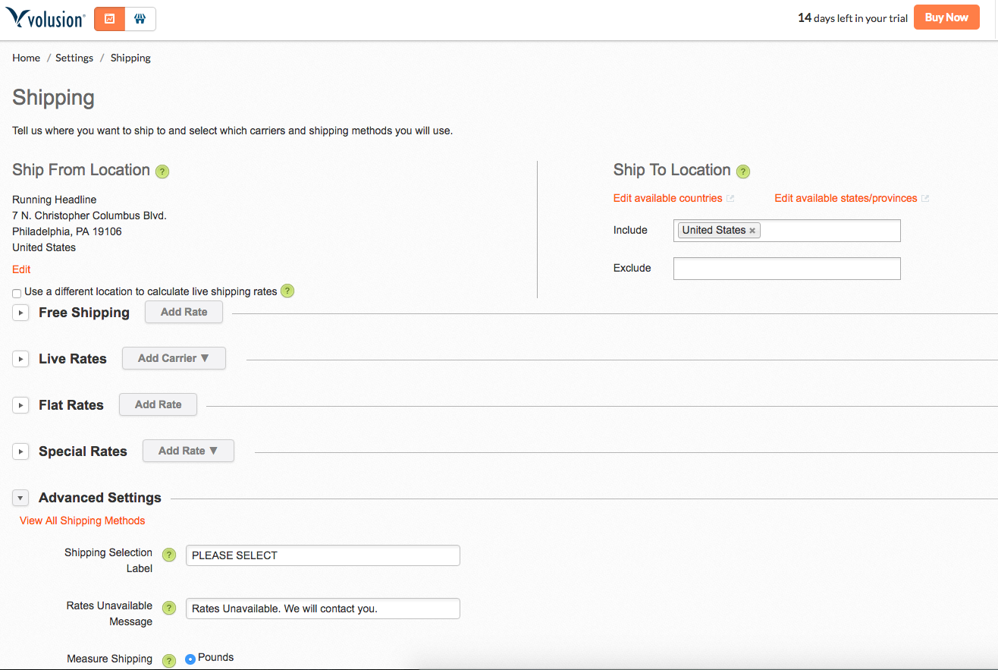Click the Buy Now button
Image resolution: width=998 pixels, height=670 pixels.
tap(946, 17)
